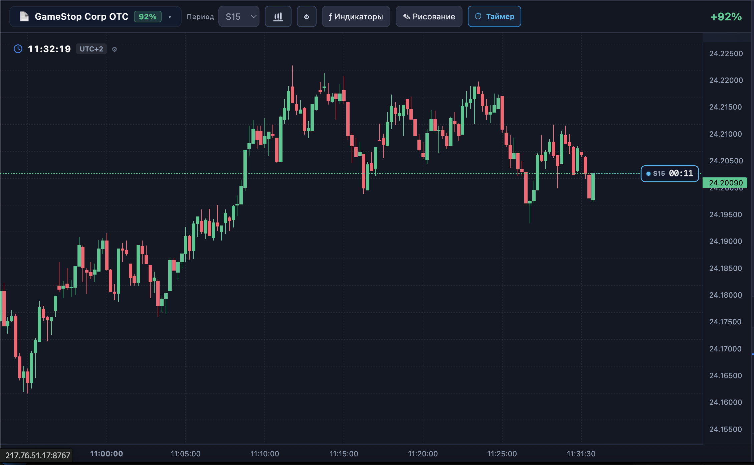
Task: Click the 92% payout badge next to asset name
Action: pos(148,16)
